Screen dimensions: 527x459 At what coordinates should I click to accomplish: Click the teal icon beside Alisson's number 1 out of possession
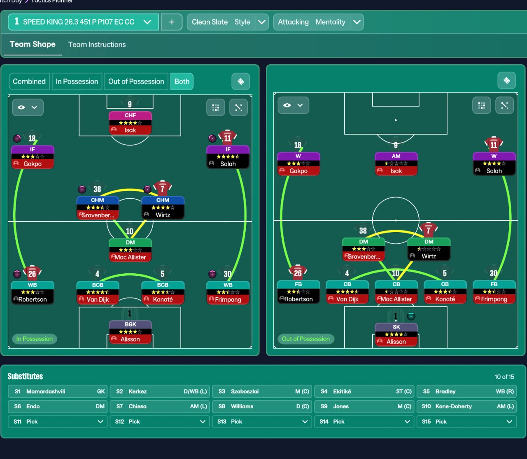(x=411, y=316)
